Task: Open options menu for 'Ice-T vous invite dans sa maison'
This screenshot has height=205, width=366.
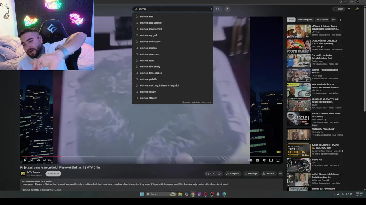Action: 343,85
